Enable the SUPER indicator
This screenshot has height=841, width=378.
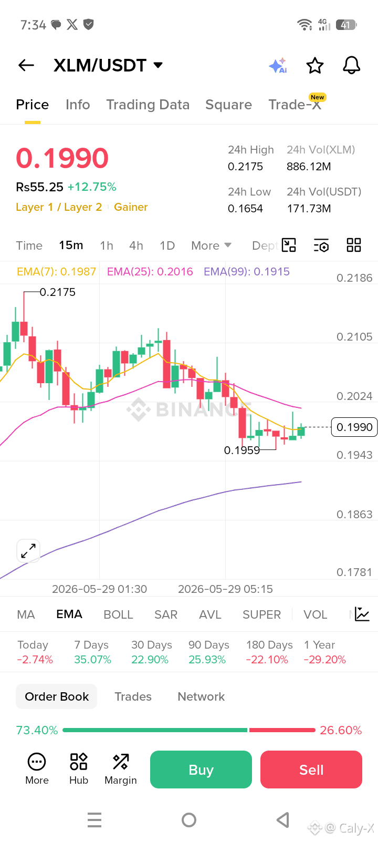(x=261, y=614)
